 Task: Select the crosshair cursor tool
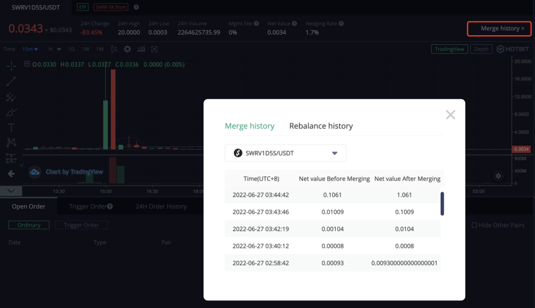click(11, 65)
